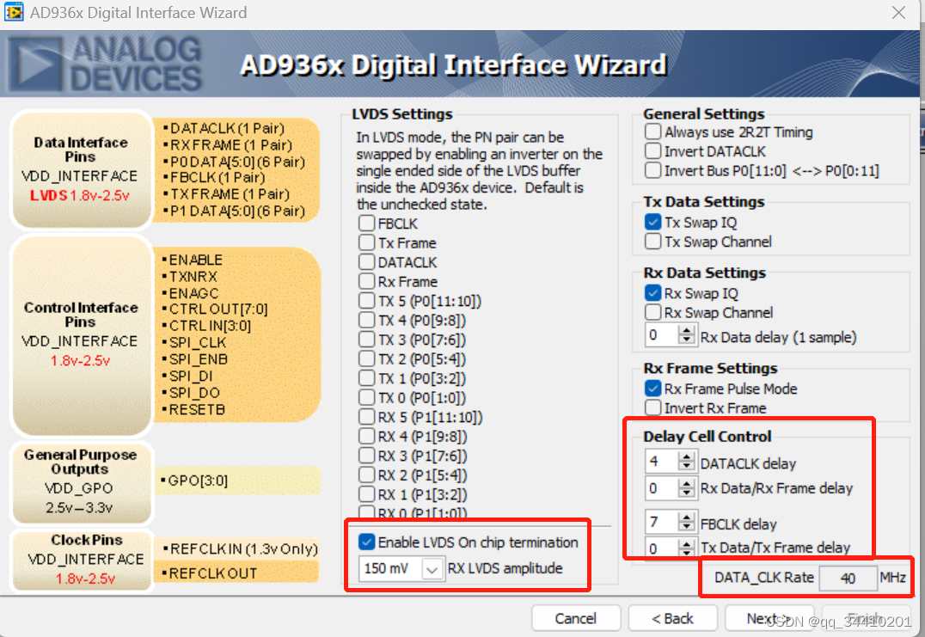Open the RX LVDS amplitude dropdown
This screenshot has height=637, width=925.
430,569
